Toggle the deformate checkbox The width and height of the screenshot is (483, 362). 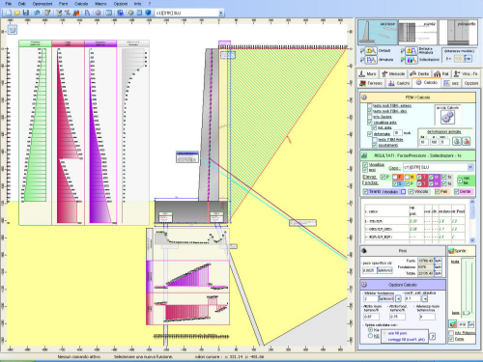tap(370, 134)
